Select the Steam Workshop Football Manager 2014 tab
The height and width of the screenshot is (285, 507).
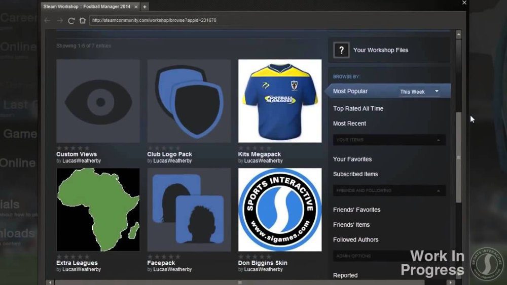87,7
